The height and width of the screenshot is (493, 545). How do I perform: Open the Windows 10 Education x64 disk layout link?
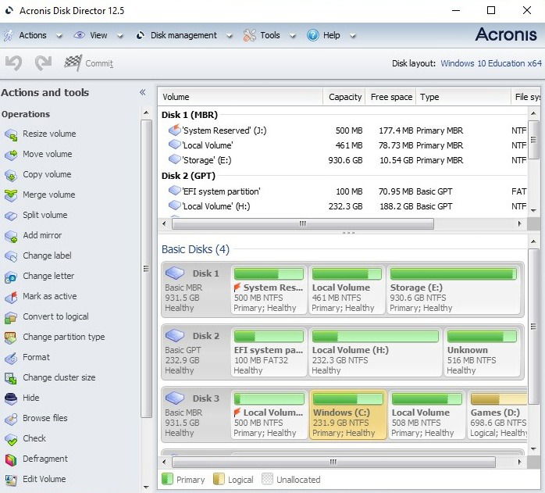coord(491,63)
